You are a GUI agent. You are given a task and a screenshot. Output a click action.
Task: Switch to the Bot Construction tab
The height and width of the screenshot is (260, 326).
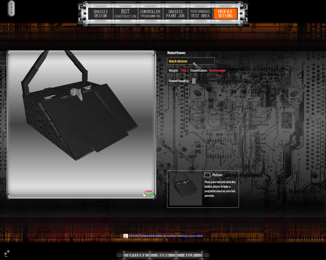(125, 14)
